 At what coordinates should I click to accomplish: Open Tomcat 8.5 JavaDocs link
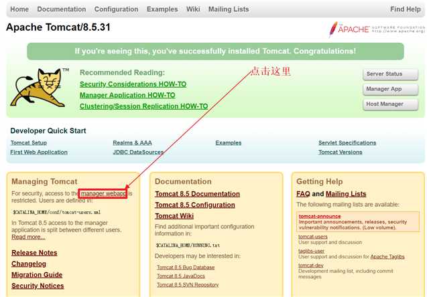pyautogui.click(x=181, y=276)
